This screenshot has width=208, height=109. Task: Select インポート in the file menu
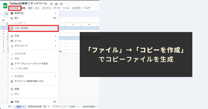(34, 23)
